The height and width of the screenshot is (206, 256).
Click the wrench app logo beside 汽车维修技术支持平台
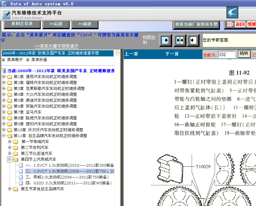[x=7, y=15]
